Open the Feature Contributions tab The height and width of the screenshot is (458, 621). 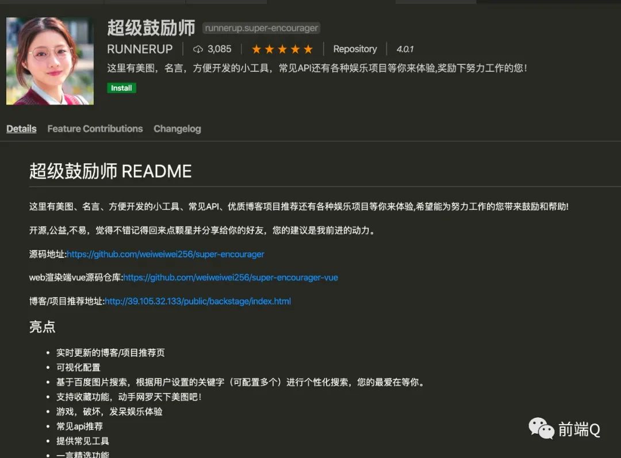95,129
